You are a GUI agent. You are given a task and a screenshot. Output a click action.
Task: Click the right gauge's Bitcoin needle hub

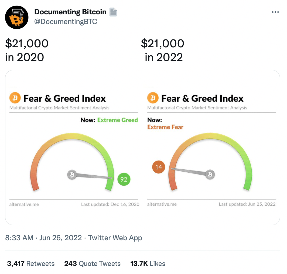pos(210,175)
